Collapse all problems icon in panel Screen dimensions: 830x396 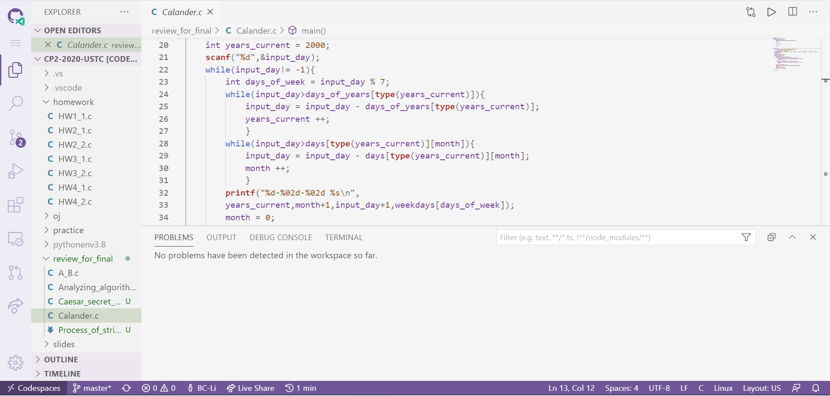coord(772,237)
